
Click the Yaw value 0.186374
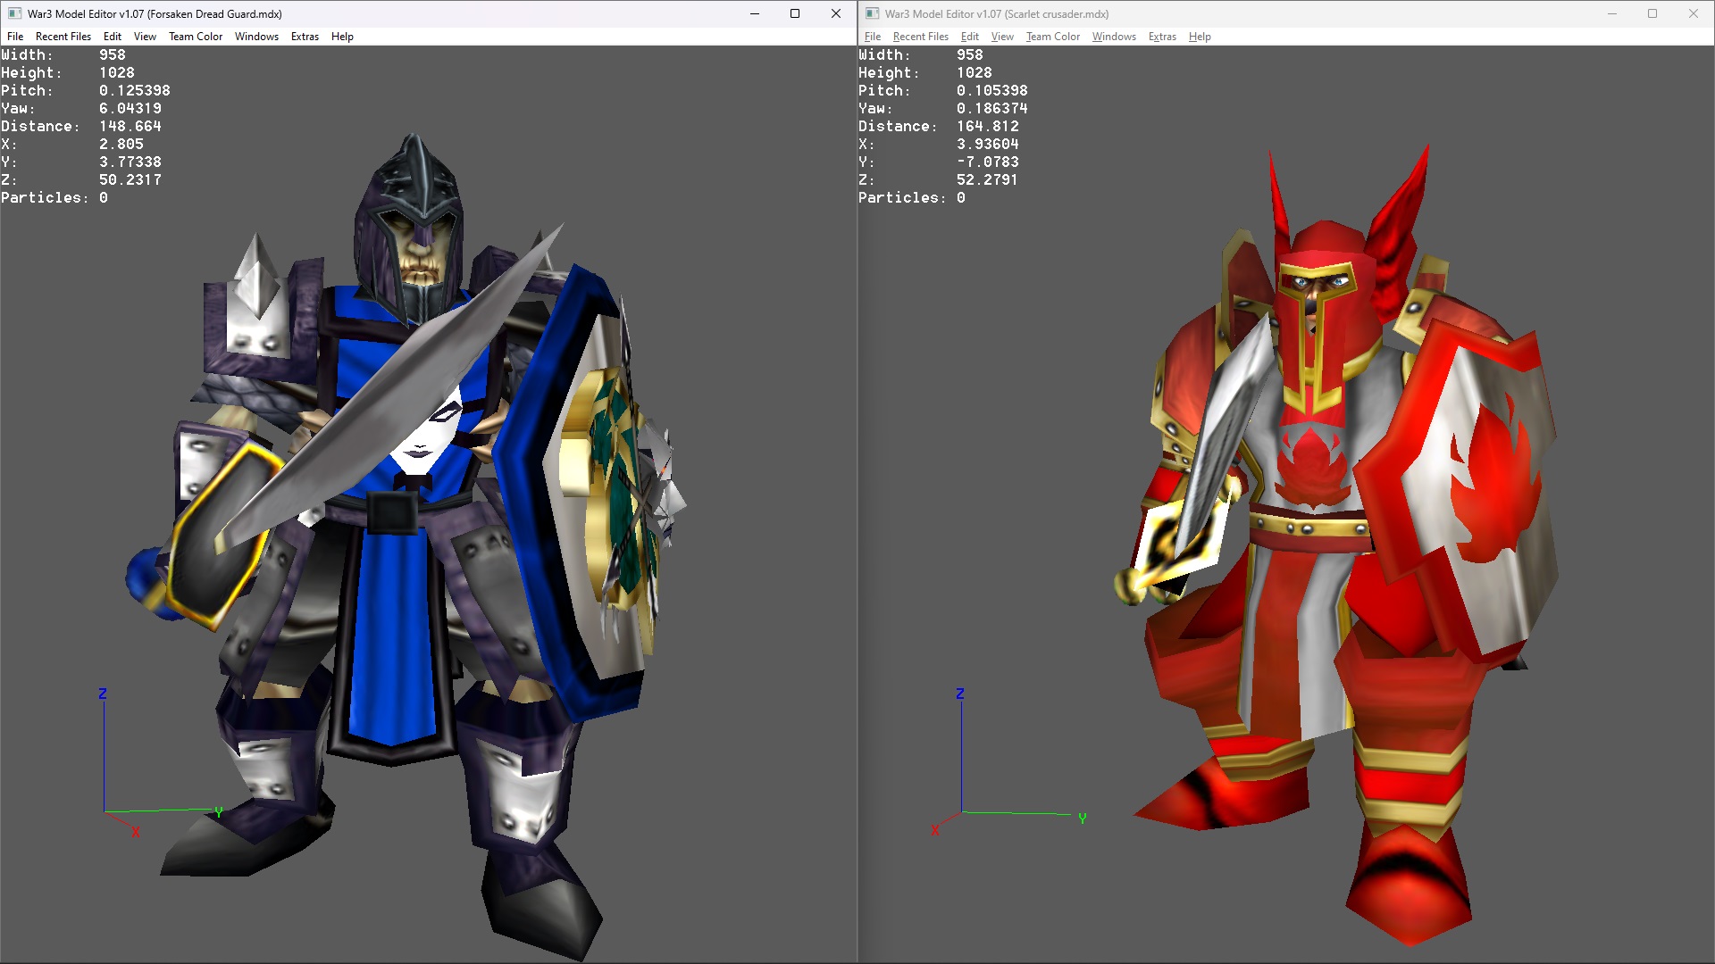(x=992, y=108)
